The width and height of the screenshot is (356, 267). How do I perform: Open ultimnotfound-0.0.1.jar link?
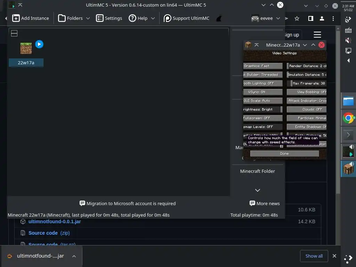[55, 221]
